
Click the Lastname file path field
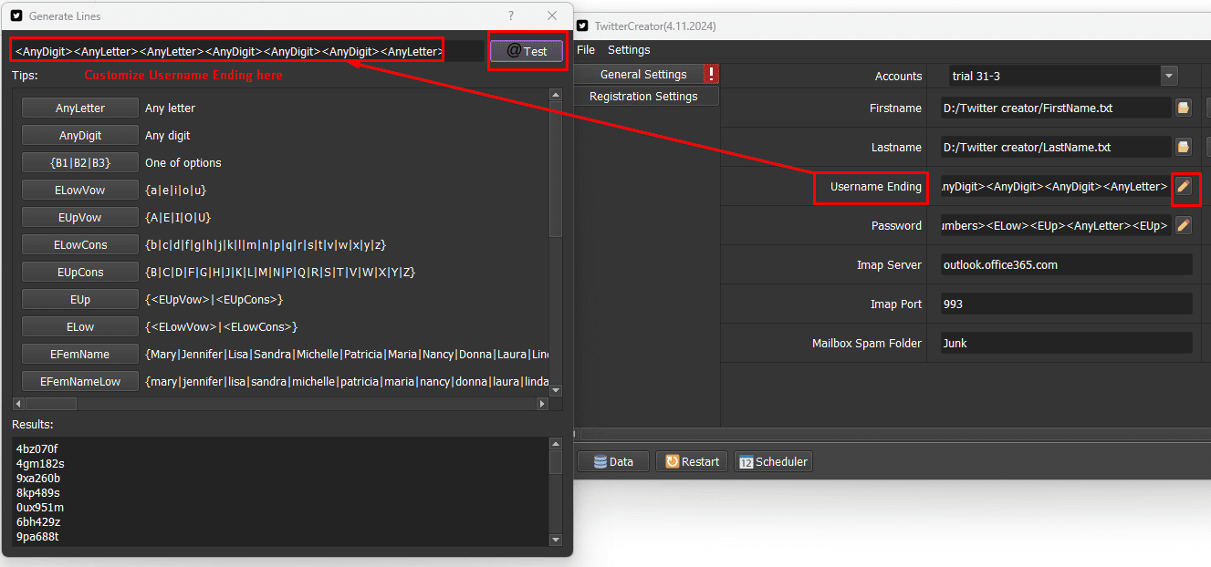[1056, 147]
